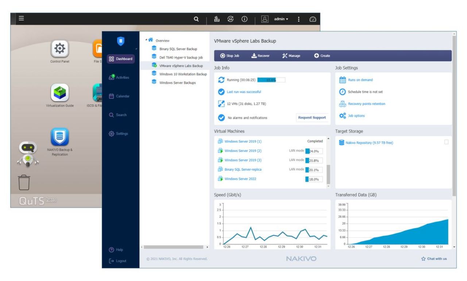Open the dashboard gauge icon in QuTS bar

click(x=313, y=19)
